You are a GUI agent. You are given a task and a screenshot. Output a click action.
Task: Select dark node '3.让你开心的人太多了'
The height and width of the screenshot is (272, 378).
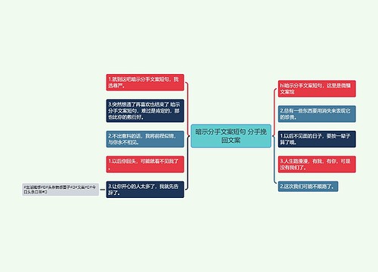[145, 190]
